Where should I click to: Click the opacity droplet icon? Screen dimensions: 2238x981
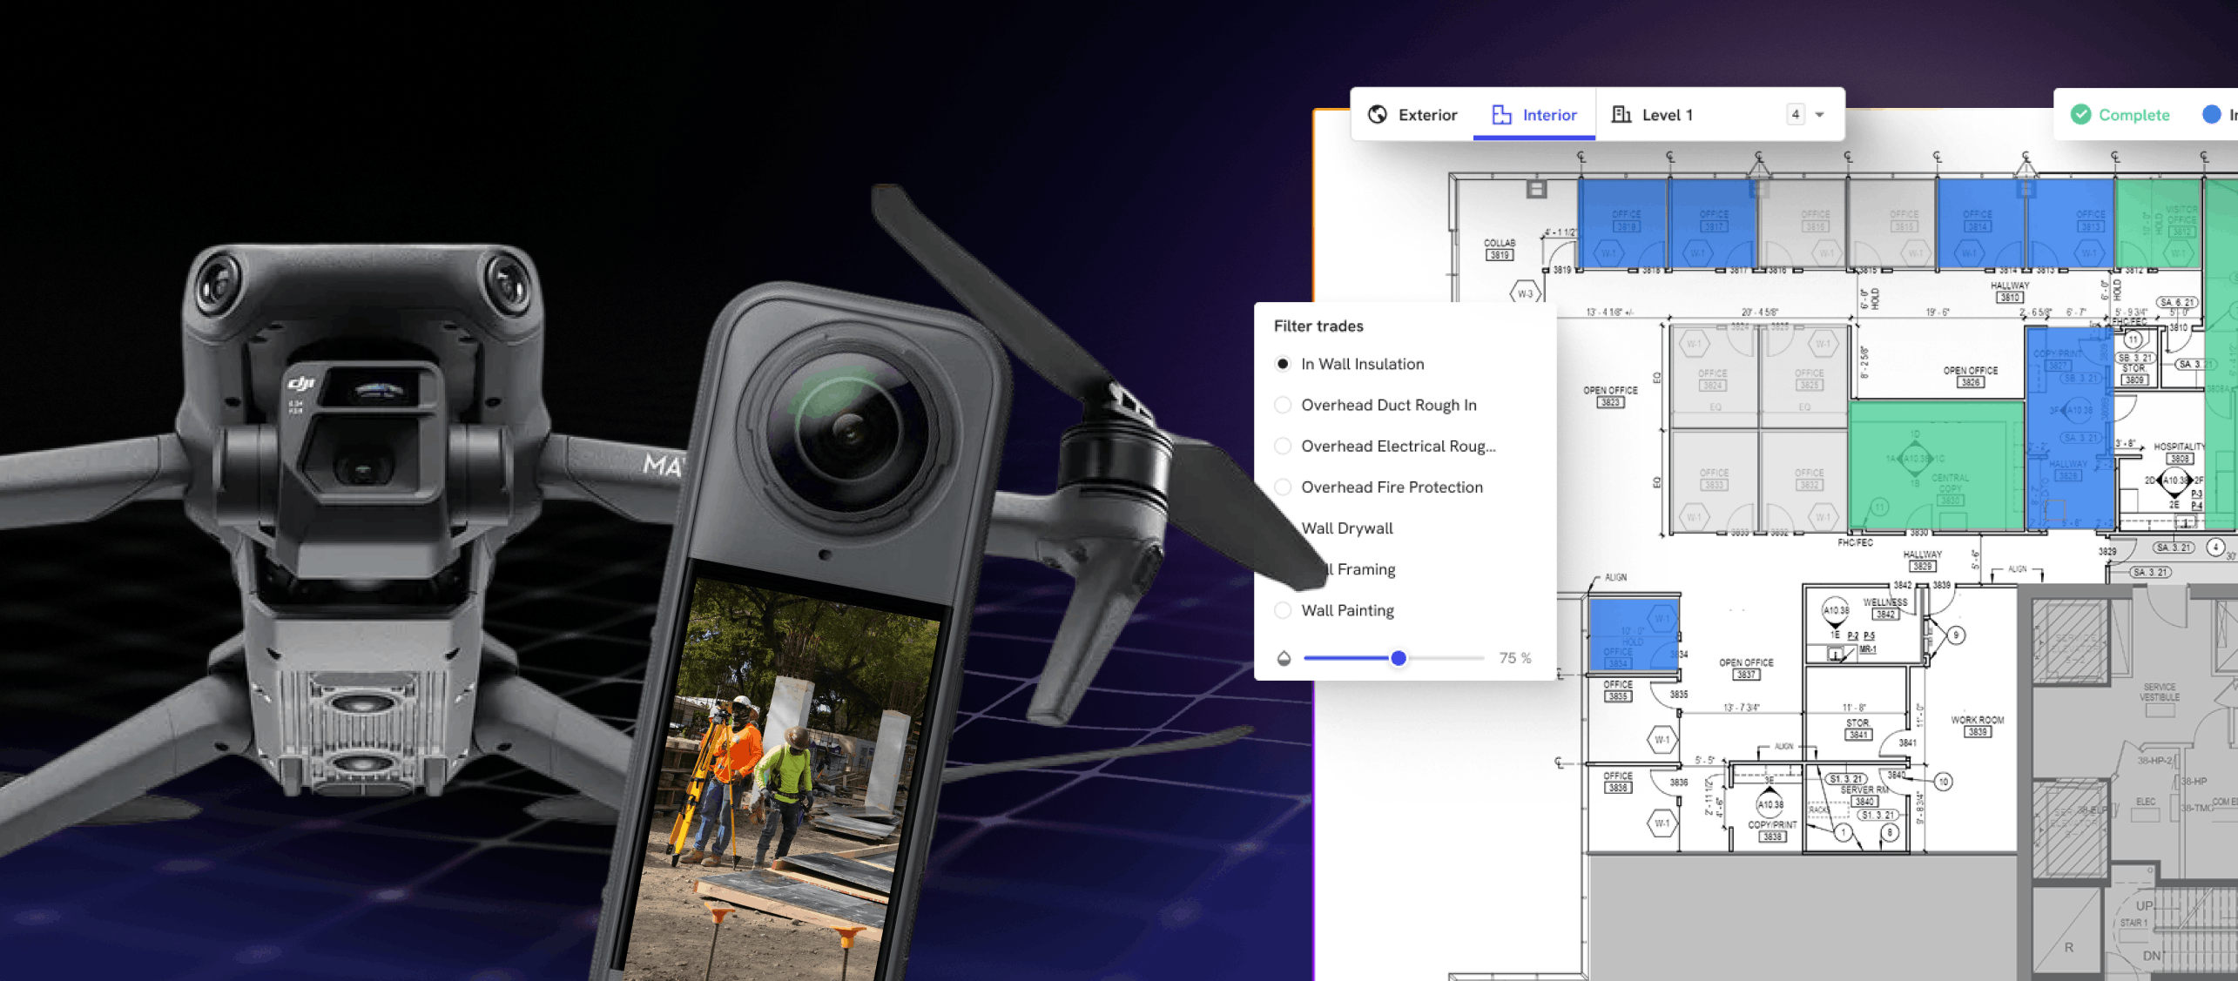[1284, 658]
